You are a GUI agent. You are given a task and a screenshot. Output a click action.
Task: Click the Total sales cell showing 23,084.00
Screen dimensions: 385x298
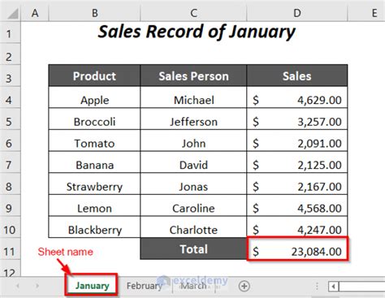pyautogui.click(x=297, y=249)
